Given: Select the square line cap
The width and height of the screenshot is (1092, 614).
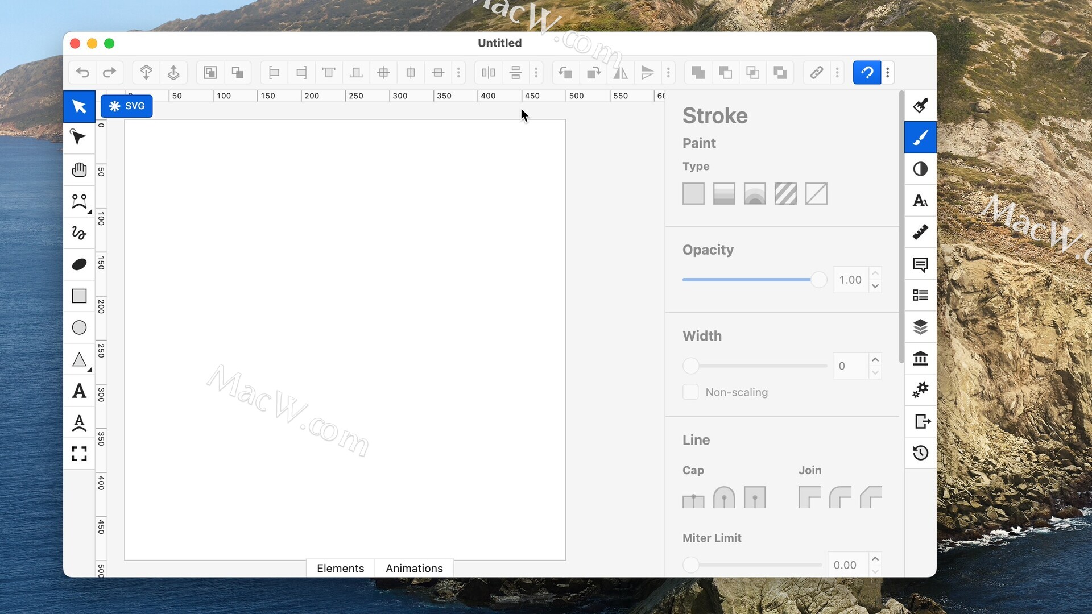Looking at the screenshot, I should [755, 497].
